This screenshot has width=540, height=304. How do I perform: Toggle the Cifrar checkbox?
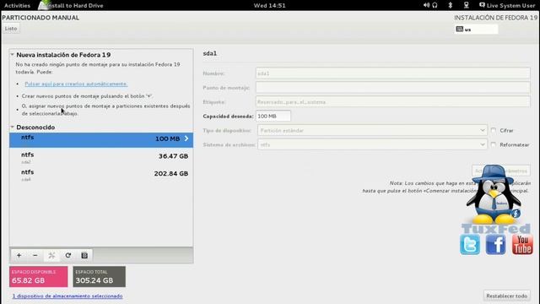[494, 130]
